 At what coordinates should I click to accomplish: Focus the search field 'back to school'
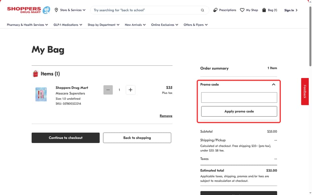coord(146,10)
